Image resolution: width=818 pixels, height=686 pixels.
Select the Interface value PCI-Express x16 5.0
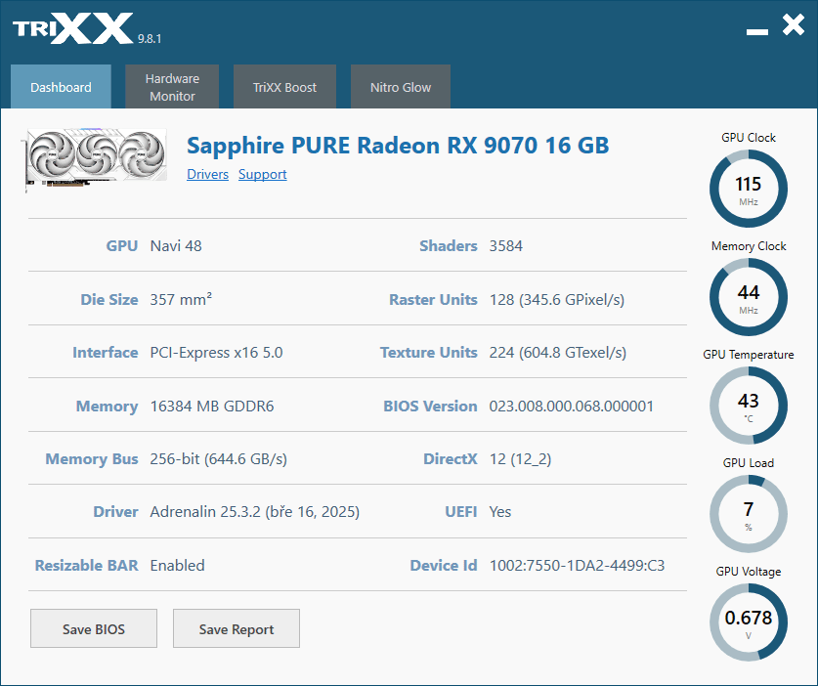click(217, 353)
